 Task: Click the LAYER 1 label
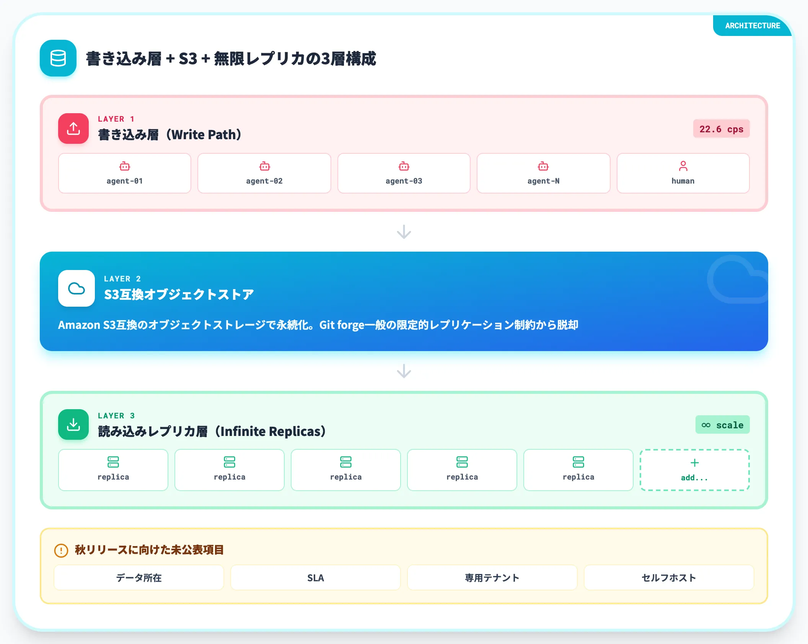pyautogui.click(x=116, y=119)
